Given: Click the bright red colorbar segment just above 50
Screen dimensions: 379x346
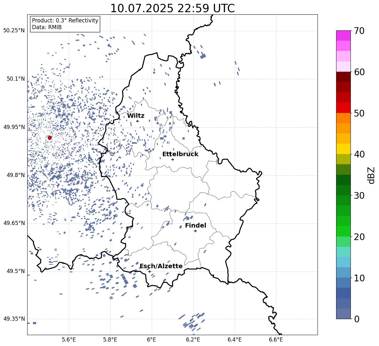Looking at the screenshot, I should click(343, 108).
